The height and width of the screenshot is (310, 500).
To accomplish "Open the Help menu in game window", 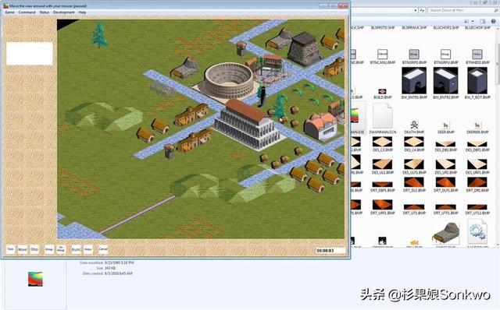I will [82, 12].
